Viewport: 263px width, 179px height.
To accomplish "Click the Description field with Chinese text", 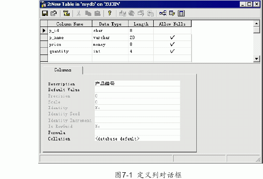I will 137,83.
